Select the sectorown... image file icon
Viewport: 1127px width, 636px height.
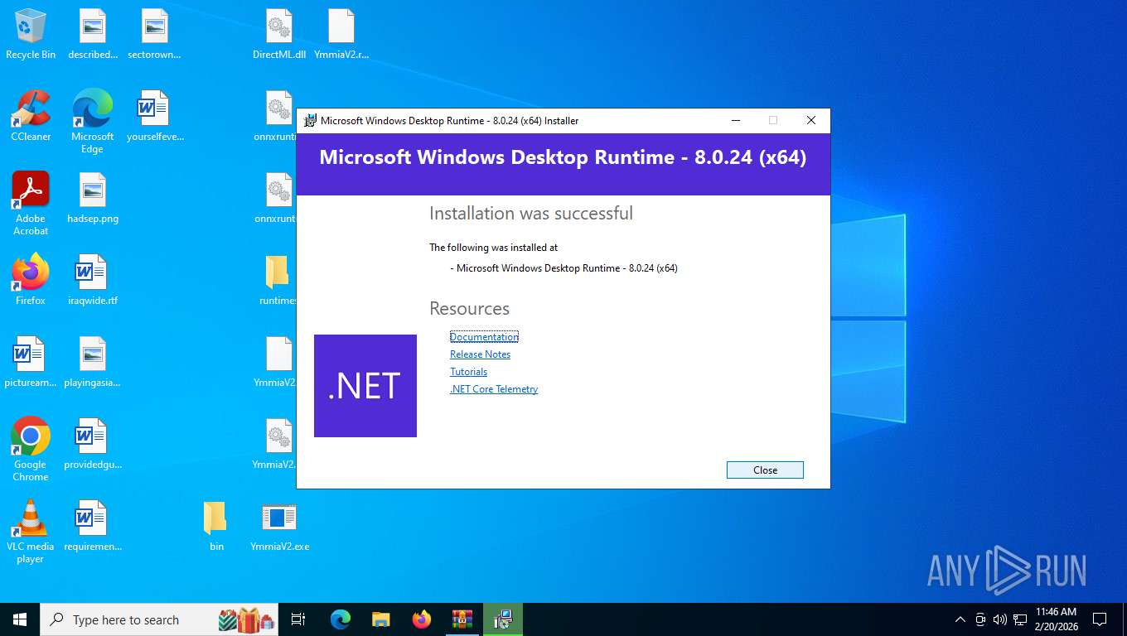[154, 34]
